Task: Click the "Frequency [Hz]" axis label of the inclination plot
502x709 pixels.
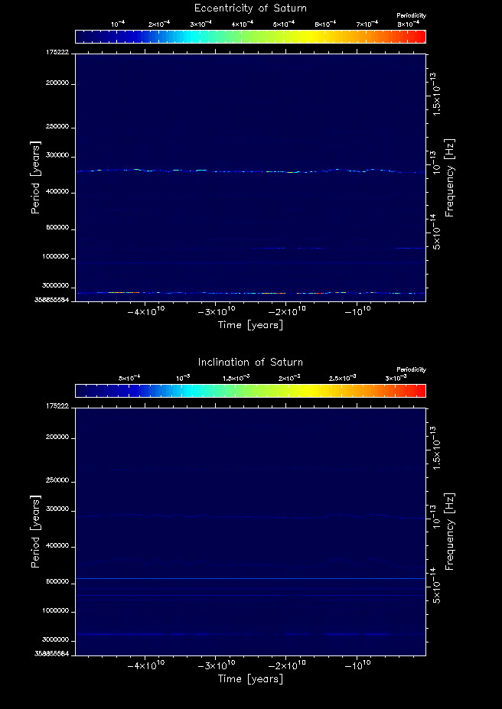Action: (450, 531)
